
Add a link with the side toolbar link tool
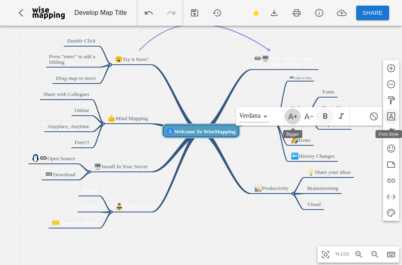[x=391, y=181]
